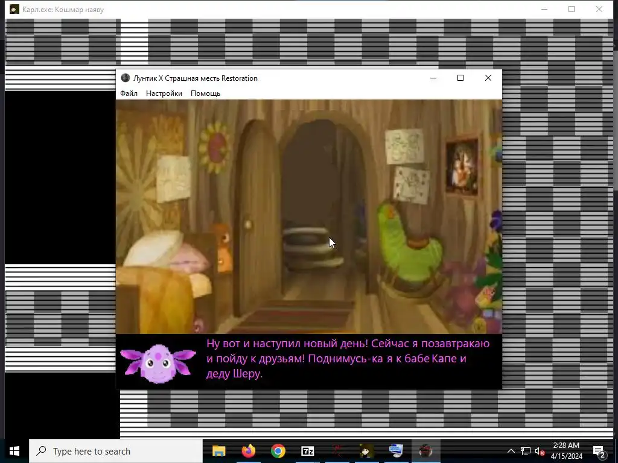Screen dimensions: 618x463
Task: Close the Карл.exe window
Action: pos(599,10)
